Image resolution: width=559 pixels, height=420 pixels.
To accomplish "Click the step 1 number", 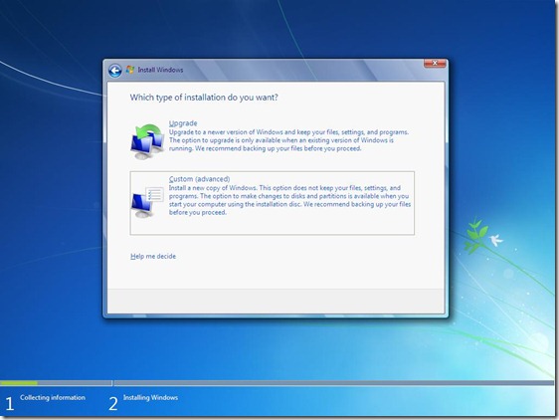I will [10, 404].
